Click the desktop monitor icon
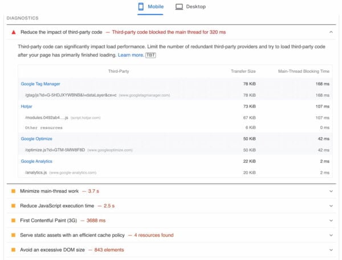The height and width of the screenshot is (260, 342). coord(179,7)
